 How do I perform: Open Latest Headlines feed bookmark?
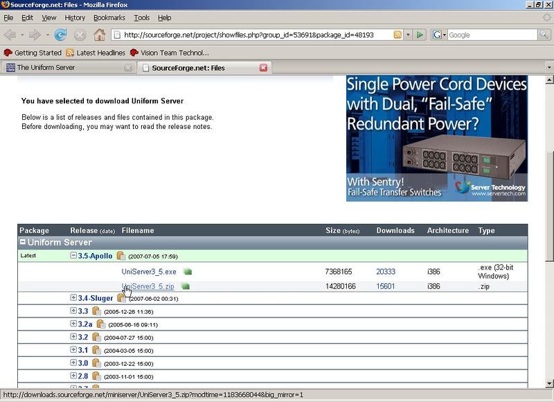tap(96, 53)
